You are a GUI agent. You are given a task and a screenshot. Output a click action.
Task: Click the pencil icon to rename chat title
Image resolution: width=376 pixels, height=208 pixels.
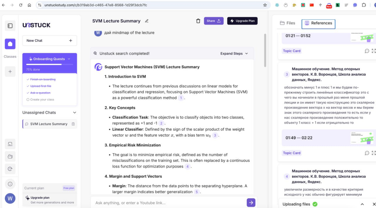pos(147,21)
